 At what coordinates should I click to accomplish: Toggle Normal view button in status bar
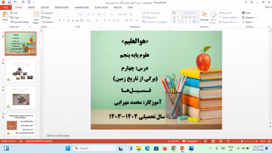pos(206,141)
